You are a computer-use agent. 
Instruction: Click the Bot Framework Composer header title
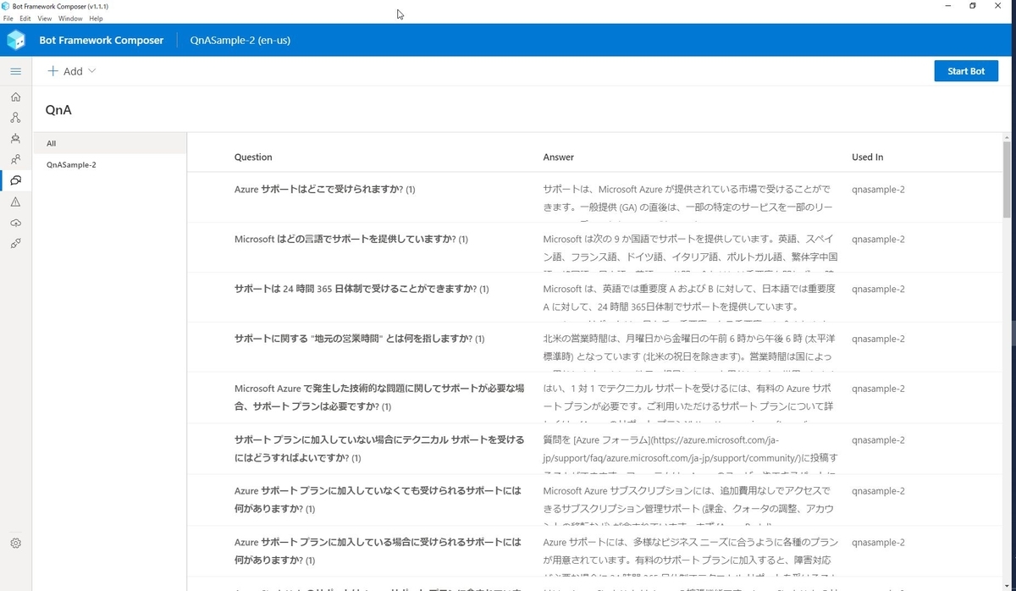click(102, 40)
